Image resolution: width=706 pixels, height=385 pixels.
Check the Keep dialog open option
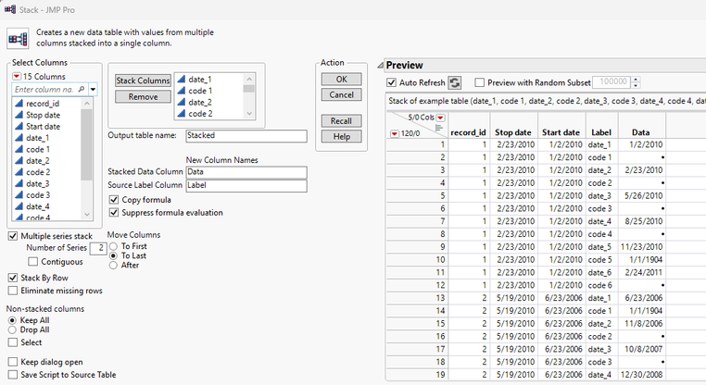13,362
